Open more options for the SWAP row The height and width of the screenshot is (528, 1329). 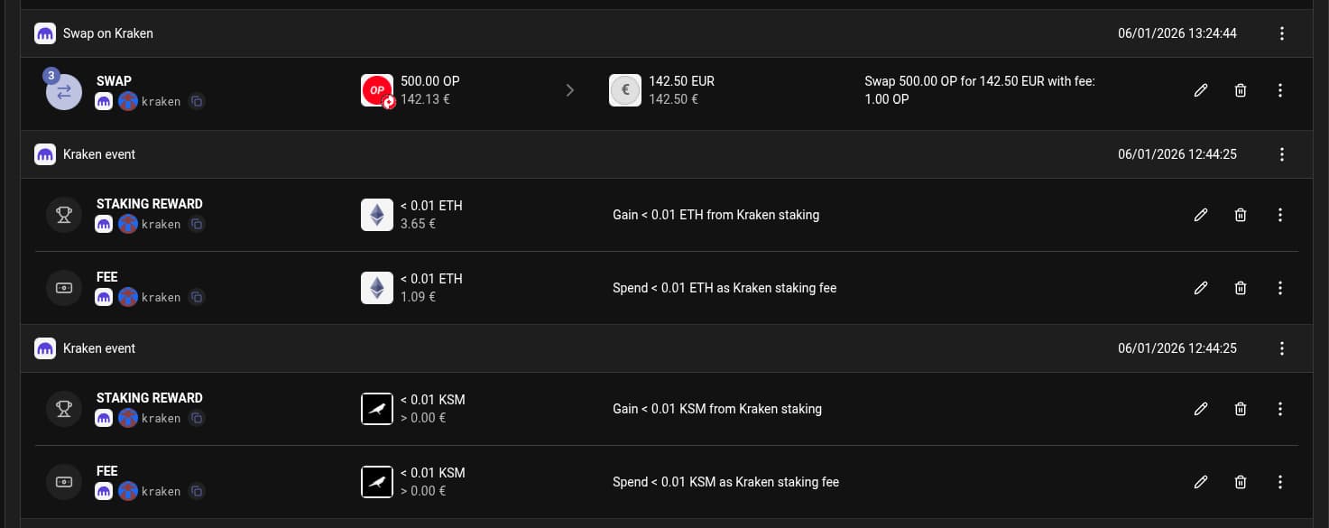coord(1280,90)
